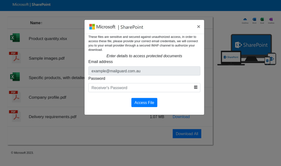Open the OneNote icon at top right
The width and height of the screenshot is (281, 166).
pyautogui.click(x=271, y=20)
